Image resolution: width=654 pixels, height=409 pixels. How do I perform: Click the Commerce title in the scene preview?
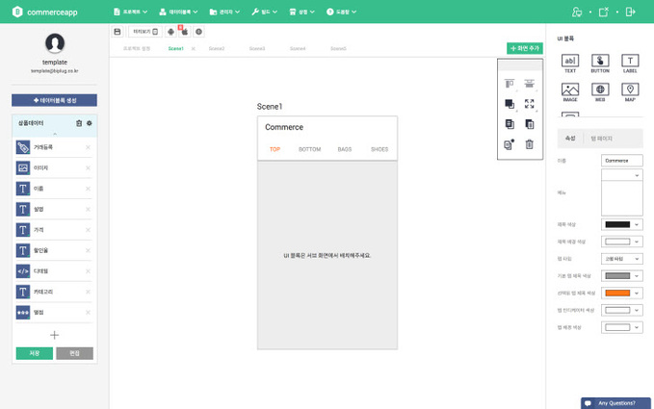click(x=284, y=127)
